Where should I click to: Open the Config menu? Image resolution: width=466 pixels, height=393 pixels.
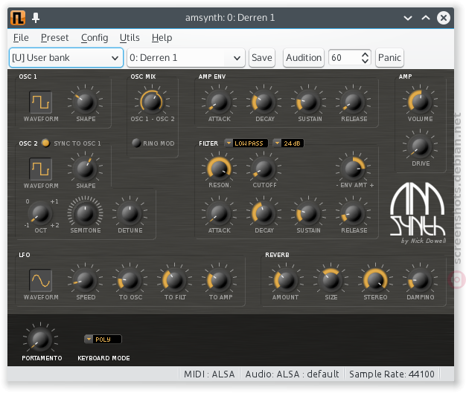pyautogui.click(x=95, y=38)
